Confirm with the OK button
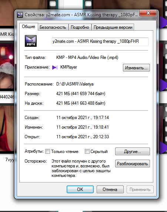Viewport: 167px width, 212px height. [x=80, y=190]
